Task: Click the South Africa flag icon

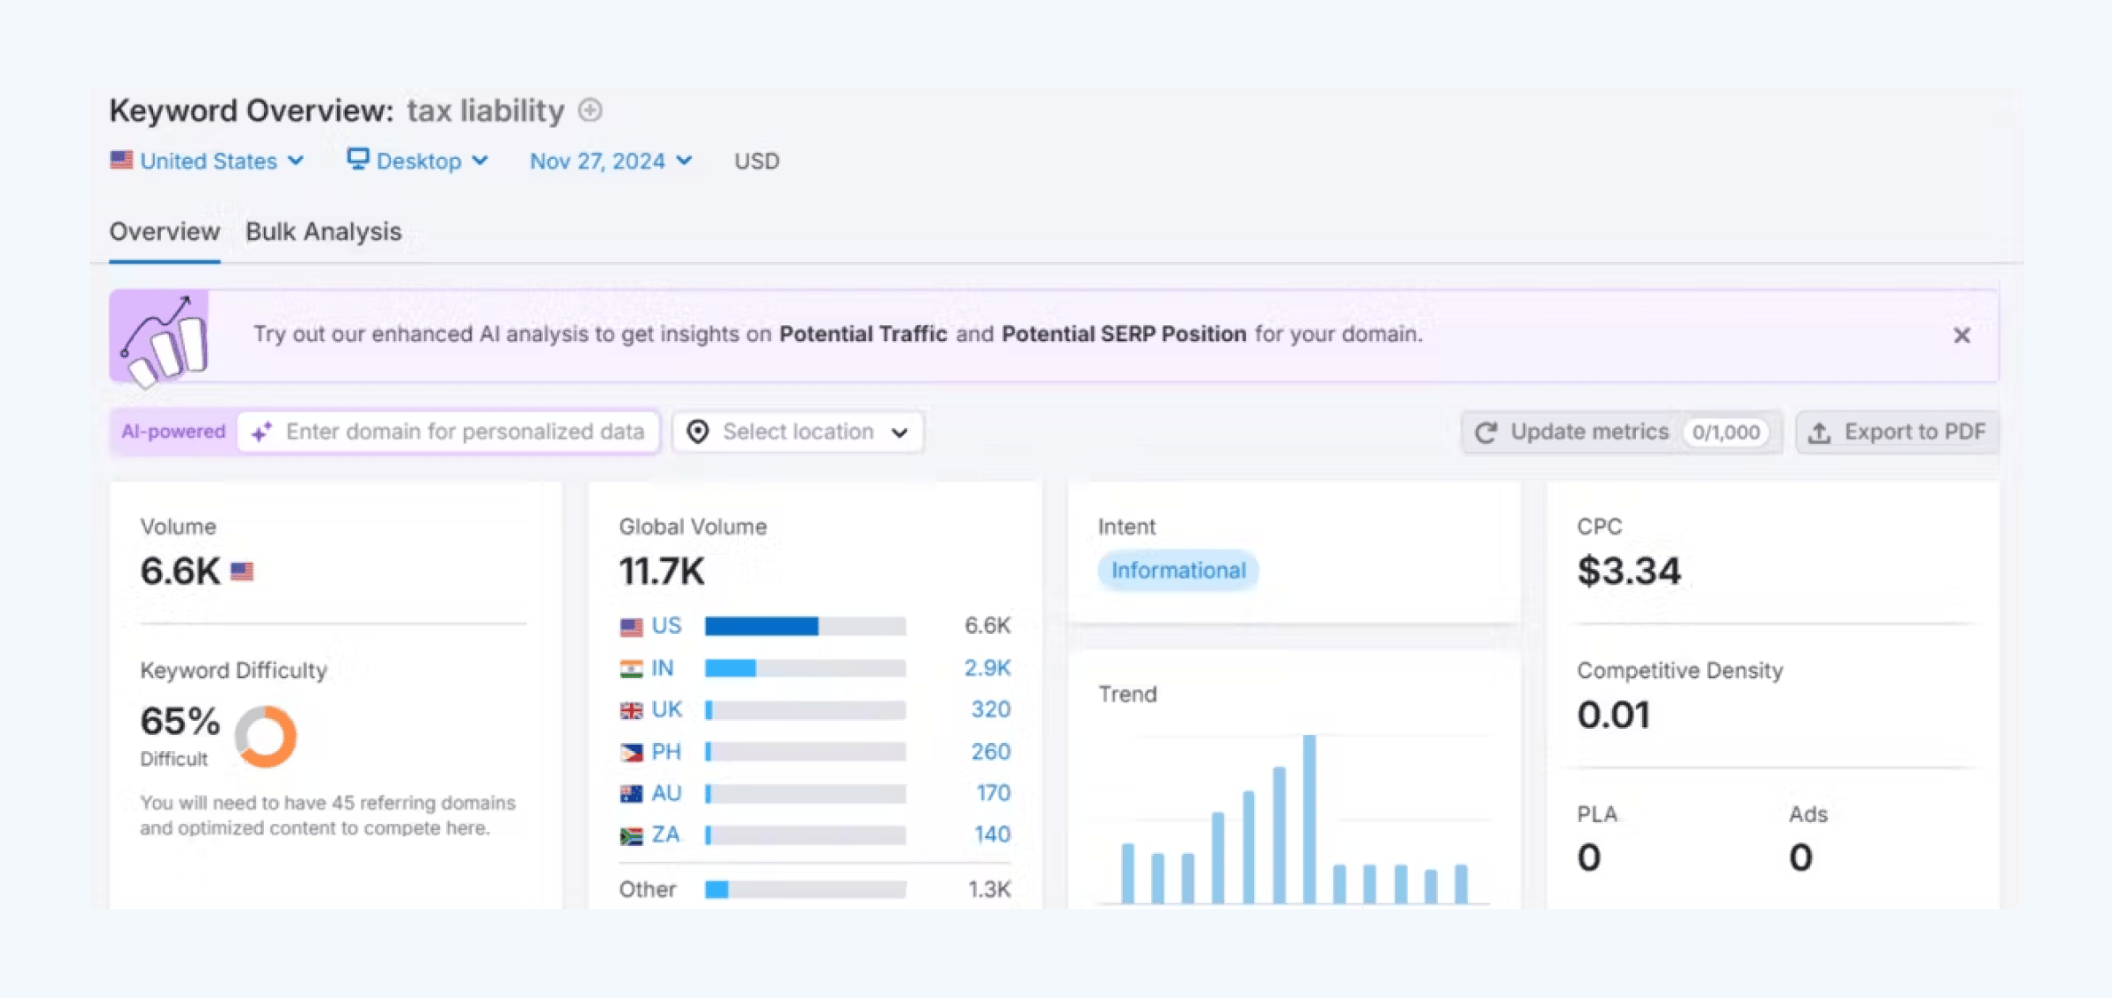Action: (x=631, y=835)
